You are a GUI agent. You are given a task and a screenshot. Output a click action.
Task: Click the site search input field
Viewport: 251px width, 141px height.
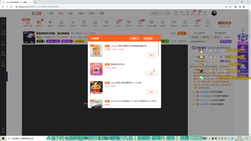(158, 13)
